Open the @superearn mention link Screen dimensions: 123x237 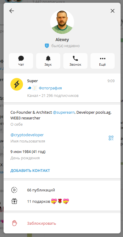[x=64, y=112]
